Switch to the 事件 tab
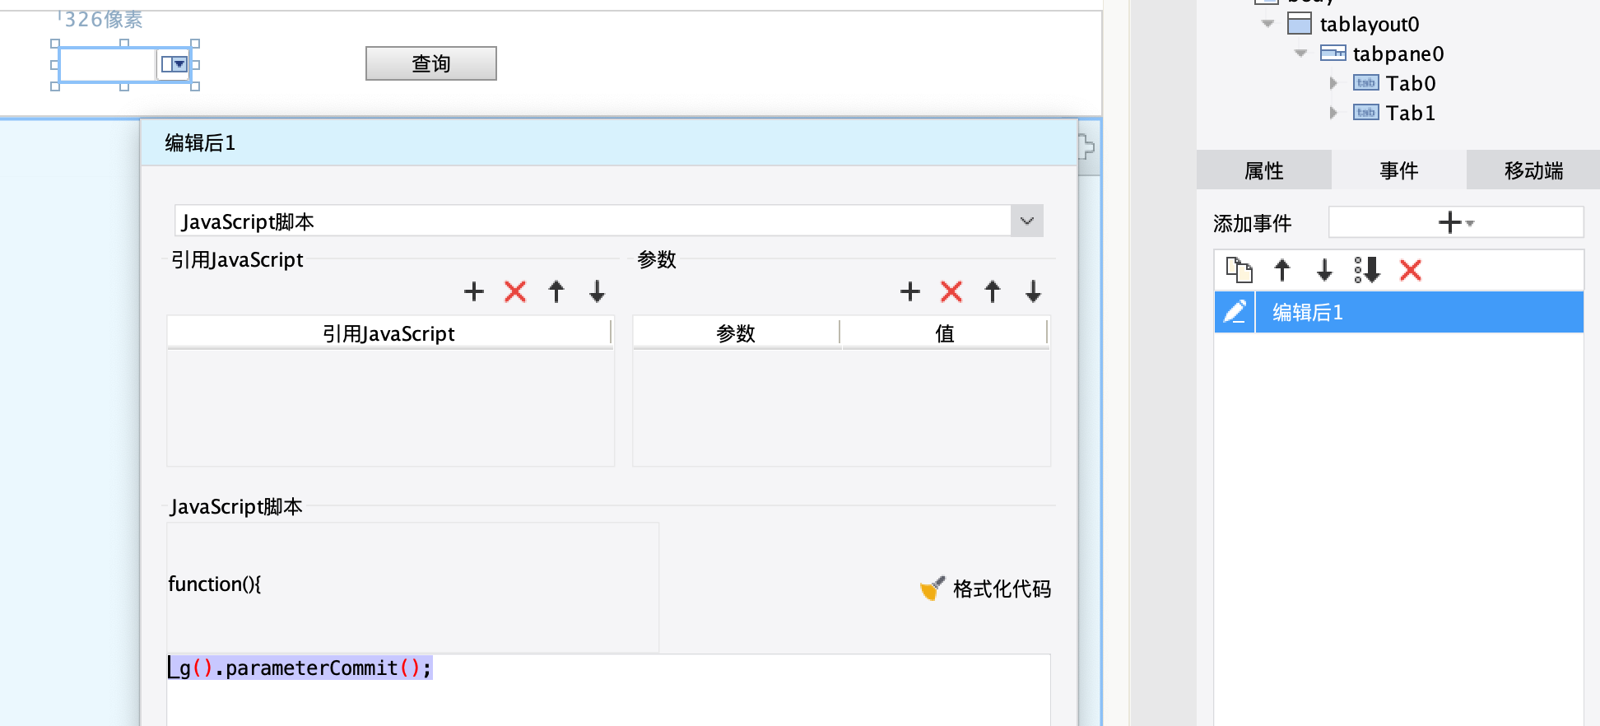Screen dimensions: 1600x726 [x=1399, y=170]
